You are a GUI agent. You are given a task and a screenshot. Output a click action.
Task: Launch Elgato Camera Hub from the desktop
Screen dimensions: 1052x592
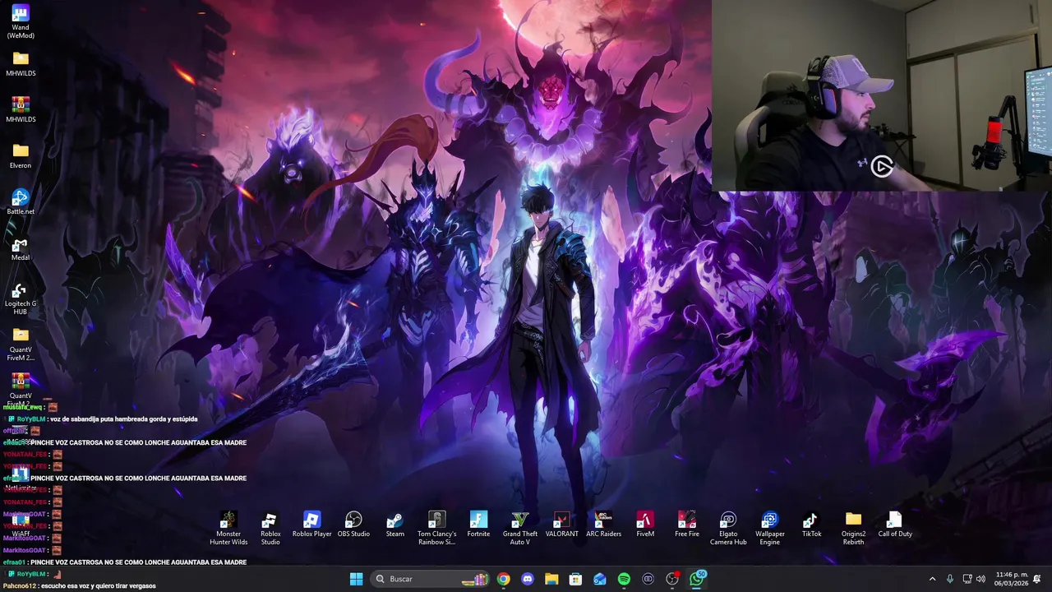[728, 528]
